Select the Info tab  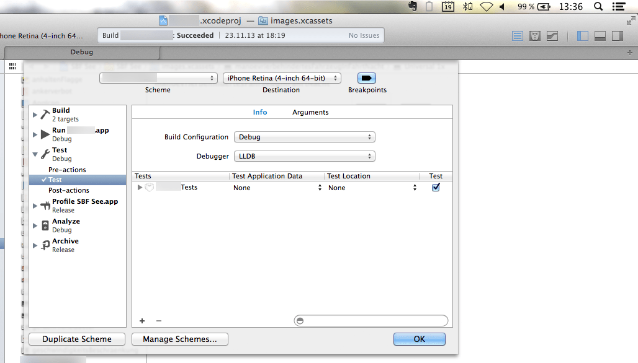260,112
